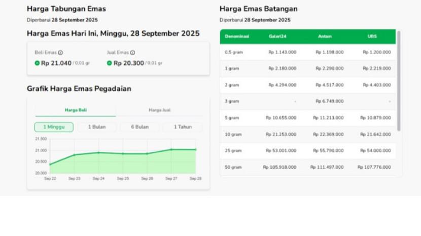Set the chart range to 6 Bulan

[139, 127]
